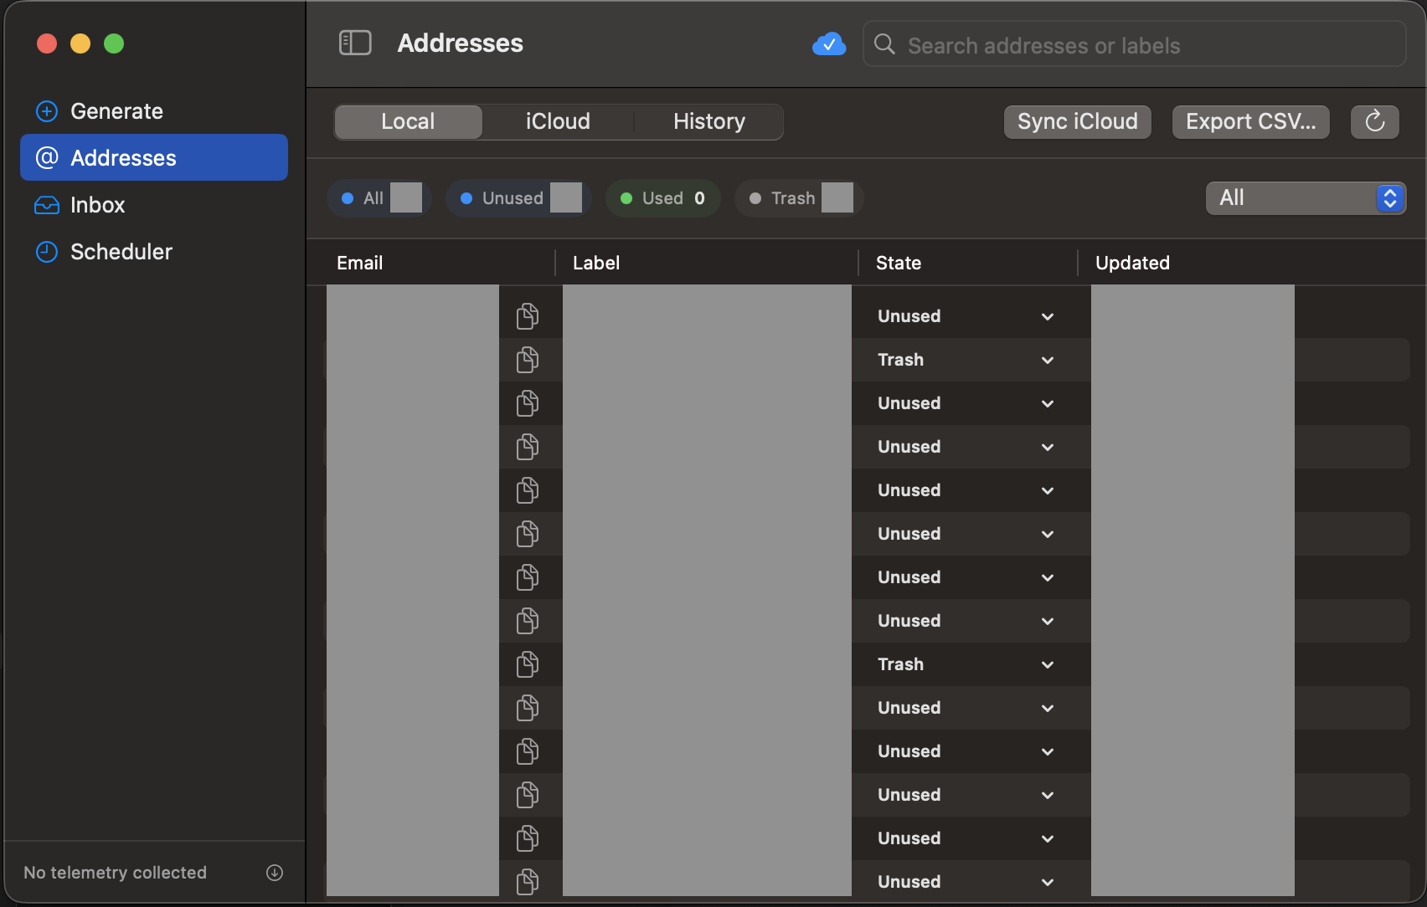This screenshot has height=907, width=1427.
Task: Switch to the Local tab
Action: pos(408,122)
